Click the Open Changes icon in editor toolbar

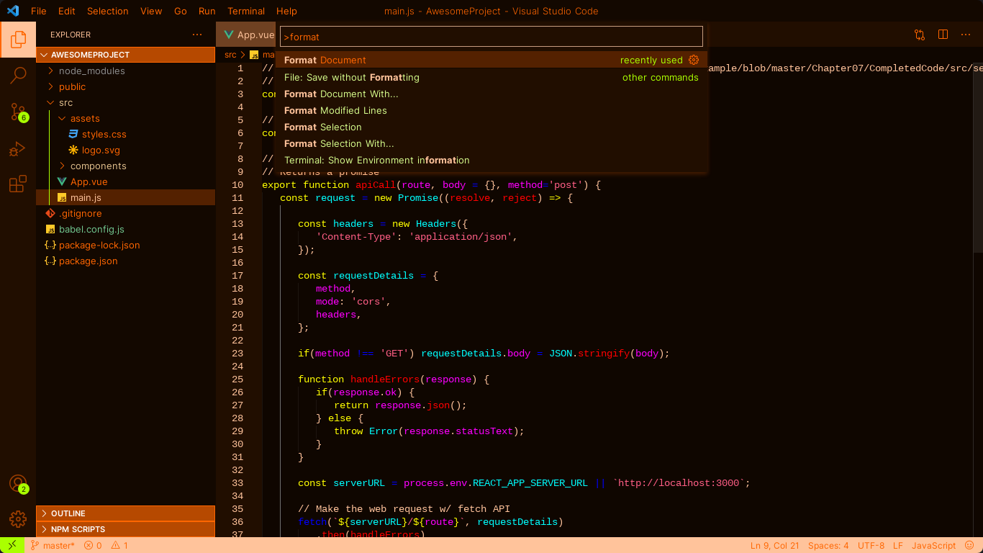pyautogui.click(x=920, y=35)
